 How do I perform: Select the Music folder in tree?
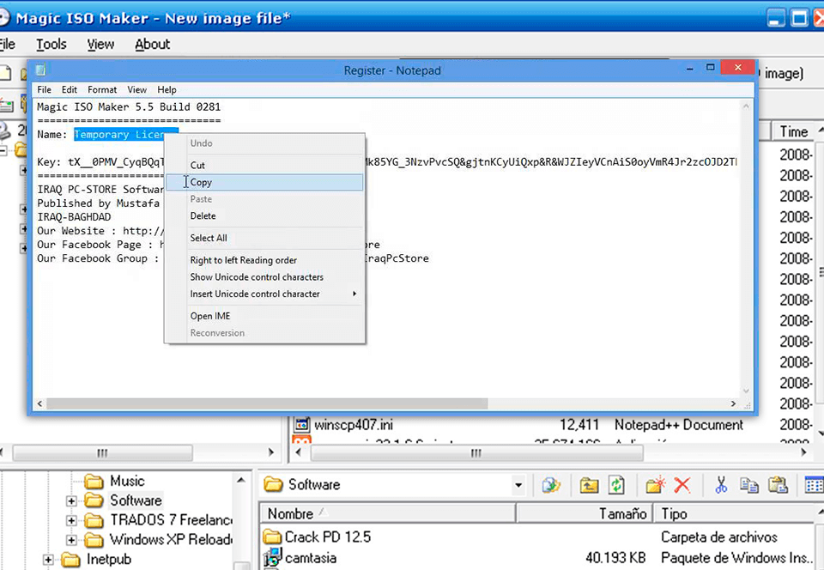127,481
